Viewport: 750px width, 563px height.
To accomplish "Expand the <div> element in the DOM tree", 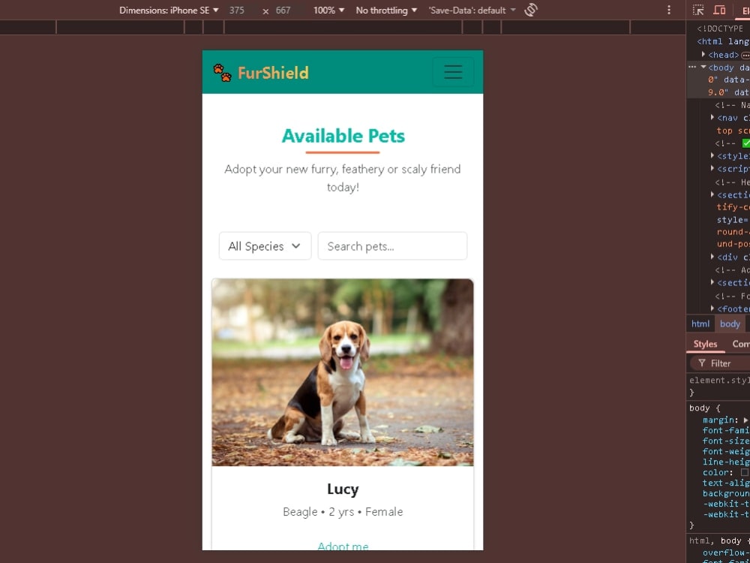I will (x=712, y=257).
